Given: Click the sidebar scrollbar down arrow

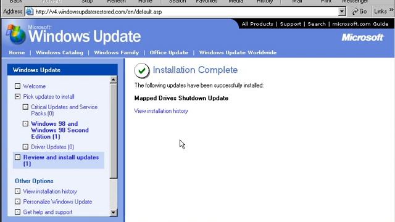Looking at the screenshot, I should [114, 213].
